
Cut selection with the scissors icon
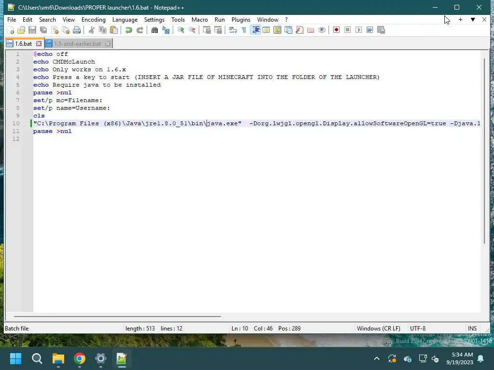[x=92, y=30]
